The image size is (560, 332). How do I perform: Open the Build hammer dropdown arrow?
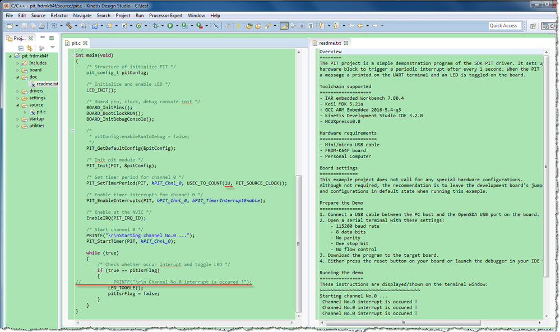click(x=76, y=26)
